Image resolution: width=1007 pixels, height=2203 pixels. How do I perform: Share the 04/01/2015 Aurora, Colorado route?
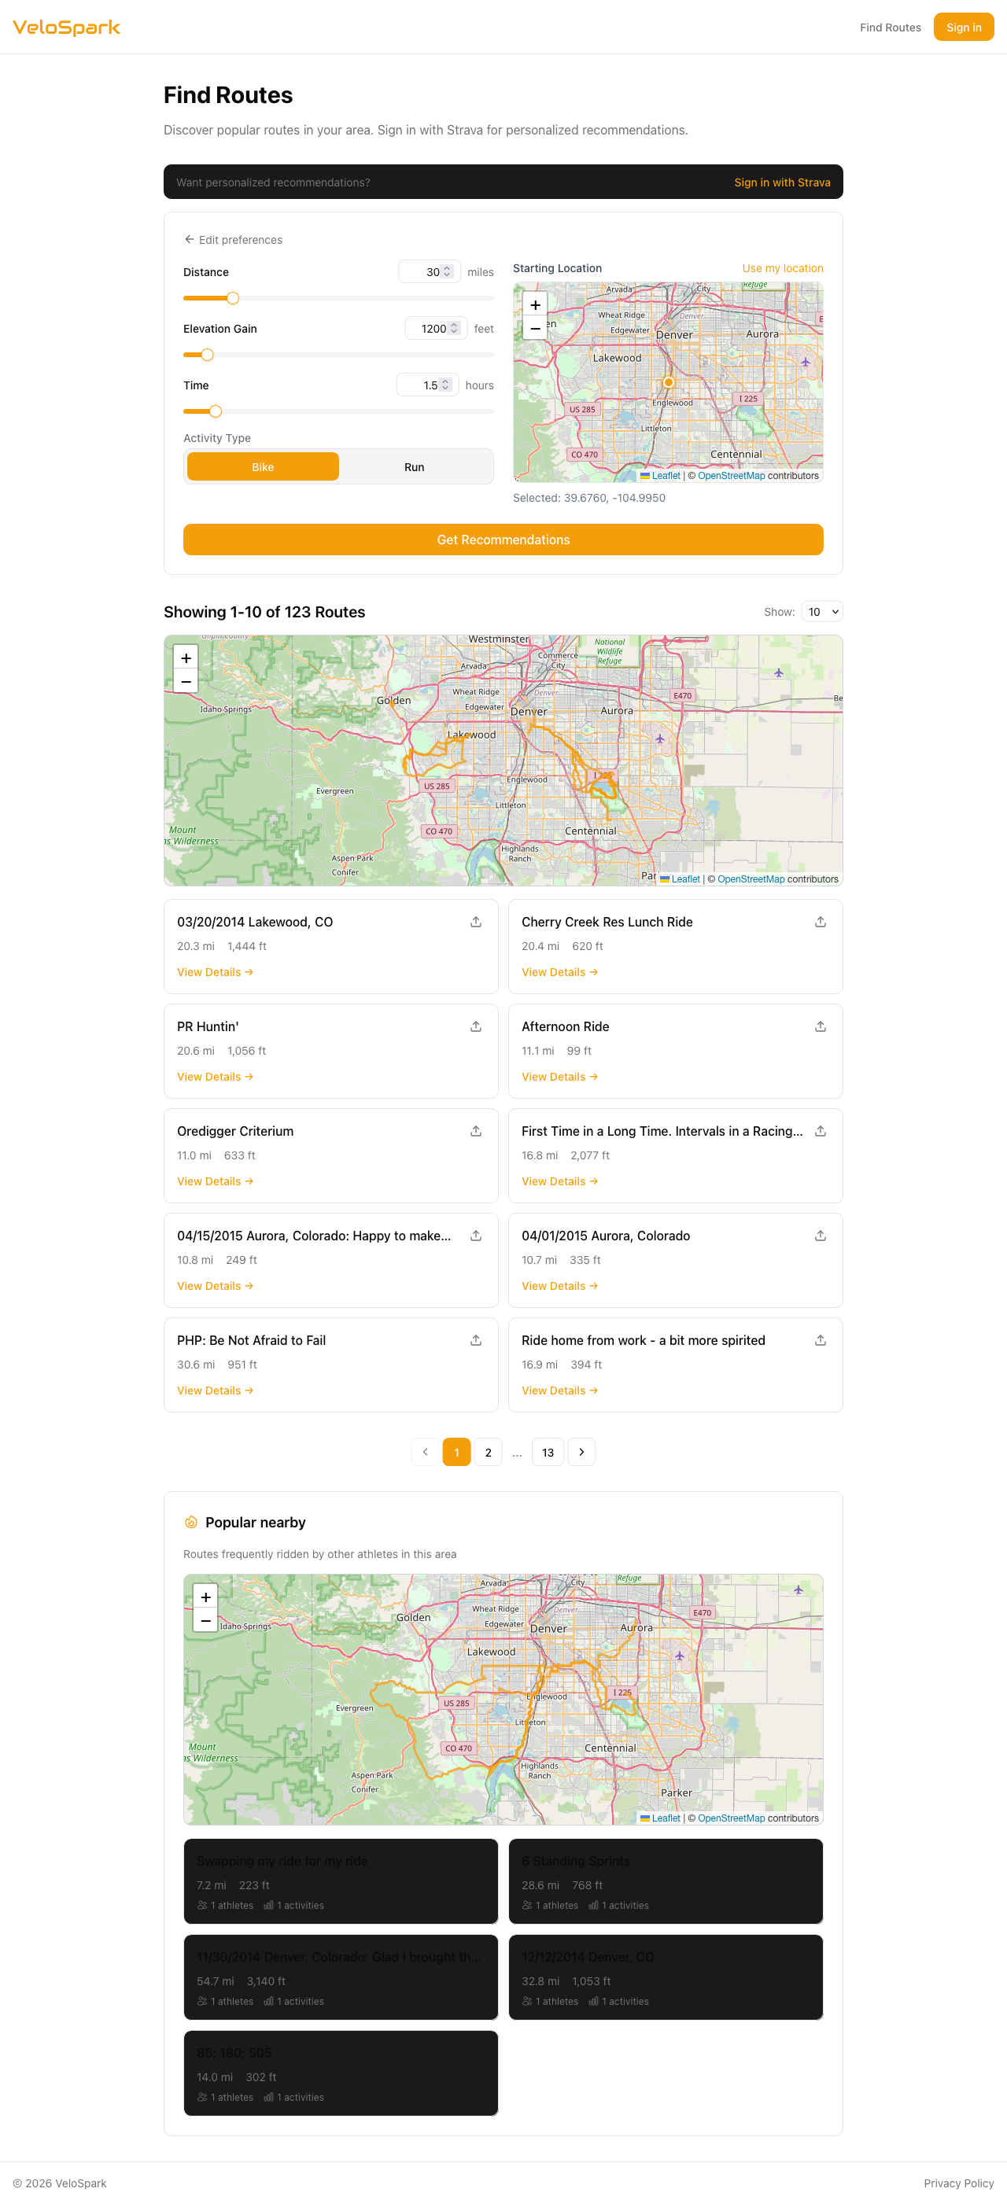[821, 1236]
